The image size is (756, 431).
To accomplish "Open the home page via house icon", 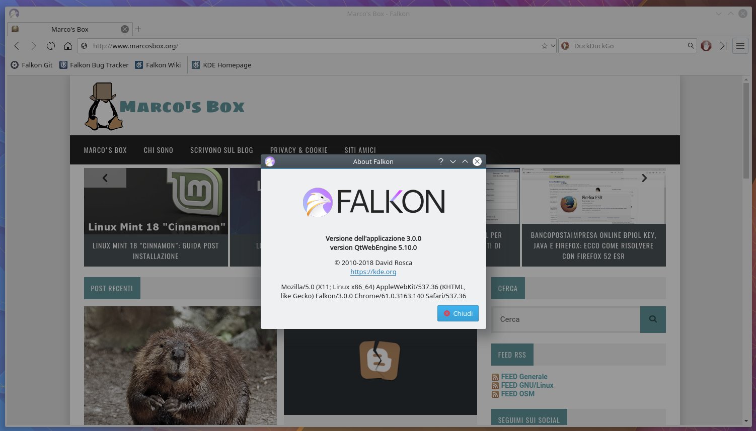I will [68, 46].
